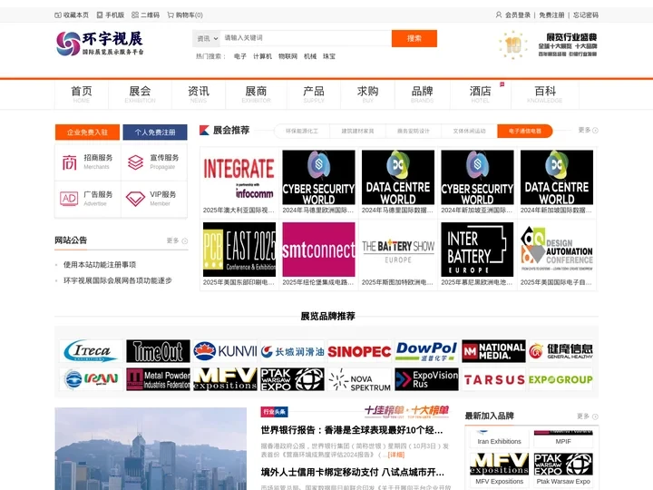This screenshot has height=490, width=653.
Task: Open the Design Automation Conference thumbnail
Action: click(x=557, y=250)
